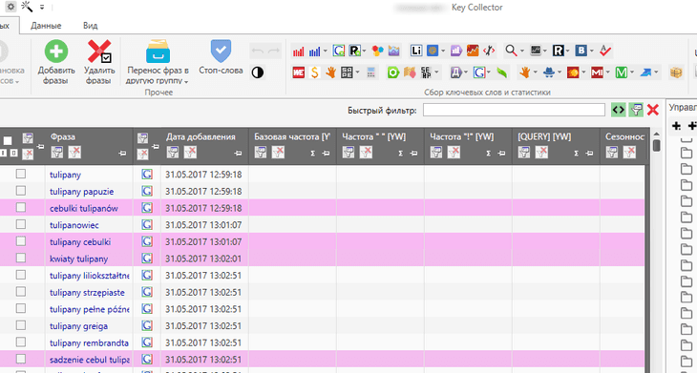Click the green Add phrases plus icon
697x373 pixels.
56,52
